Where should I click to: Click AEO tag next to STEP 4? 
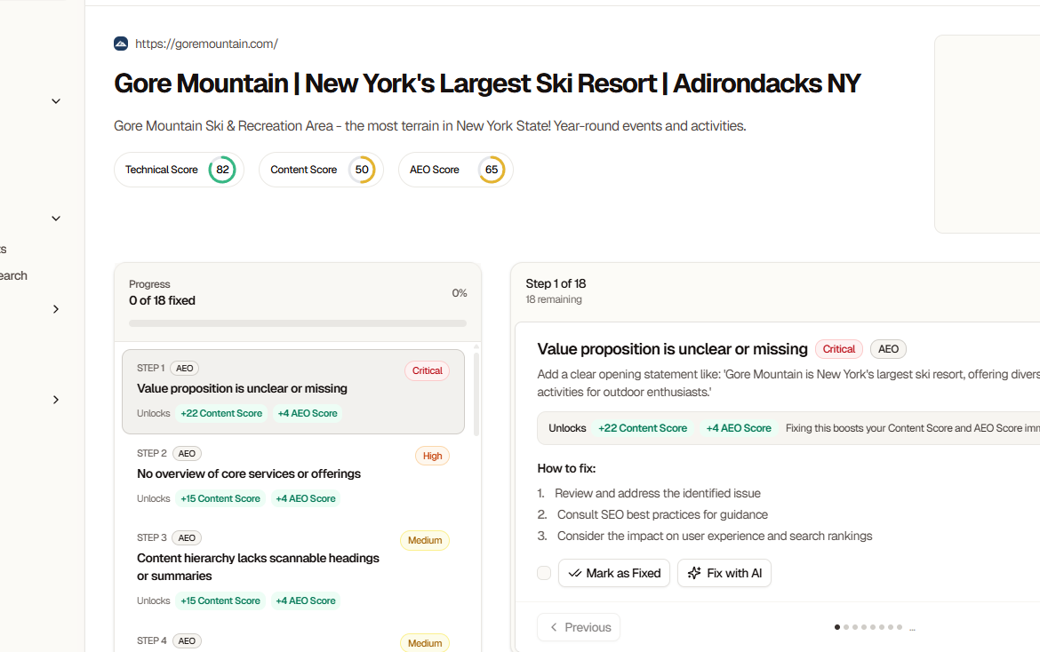(x=187, y=640)
